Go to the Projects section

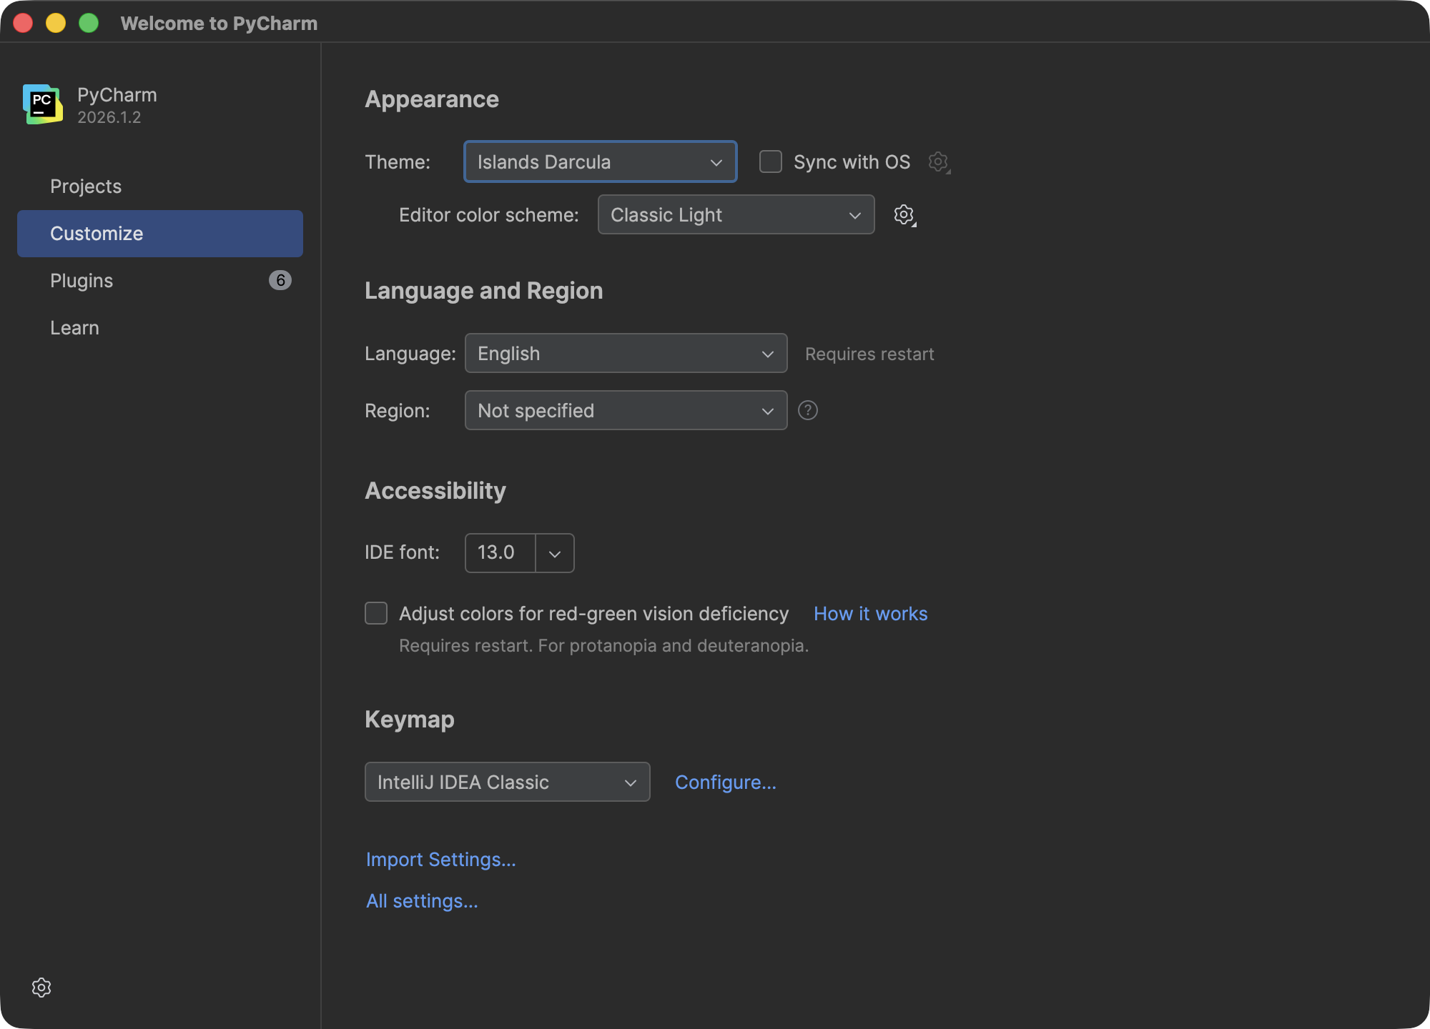click(x=160, y=187)
